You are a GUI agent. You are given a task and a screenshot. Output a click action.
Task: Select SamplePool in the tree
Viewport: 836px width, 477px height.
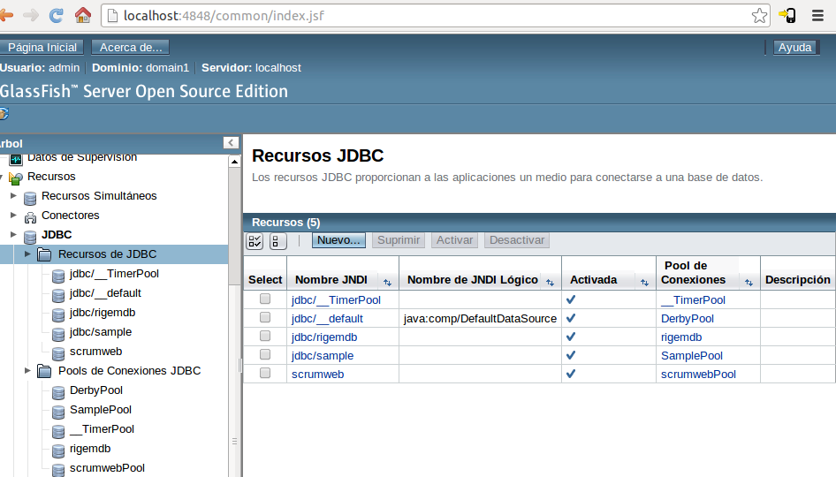pyautogui.click(x=101, y=410)
